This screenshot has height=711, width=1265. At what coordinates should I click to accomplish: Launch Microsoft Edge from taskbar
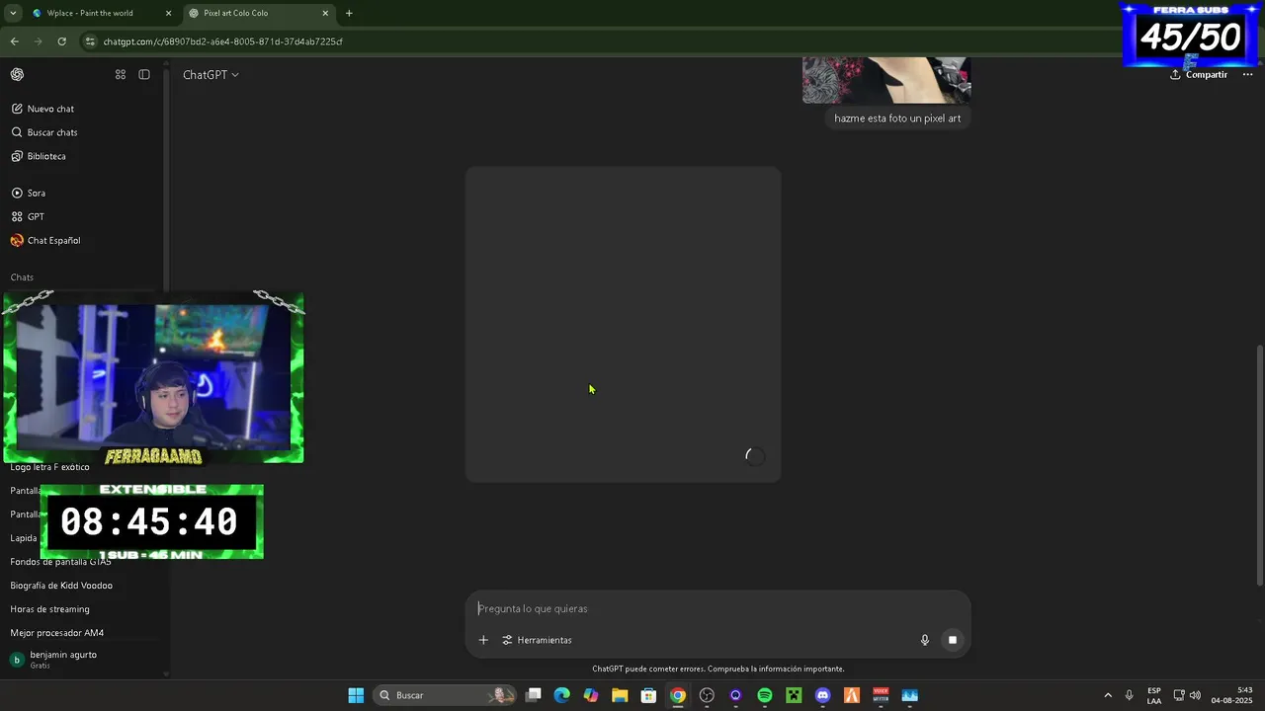pos(562,695)
